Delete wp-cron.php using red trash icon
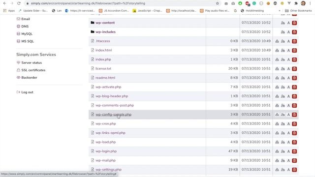 point(294,124)
